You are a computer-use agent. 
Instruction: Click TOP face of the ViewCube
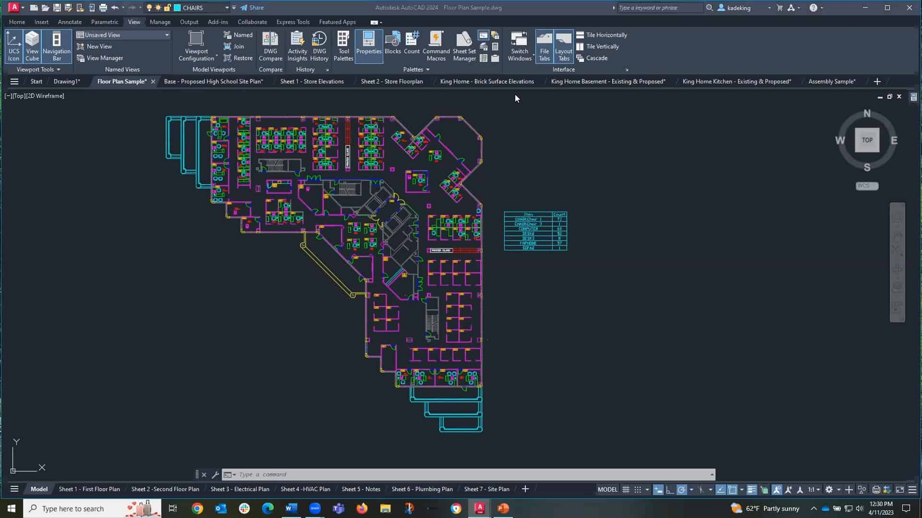[867, 140]
